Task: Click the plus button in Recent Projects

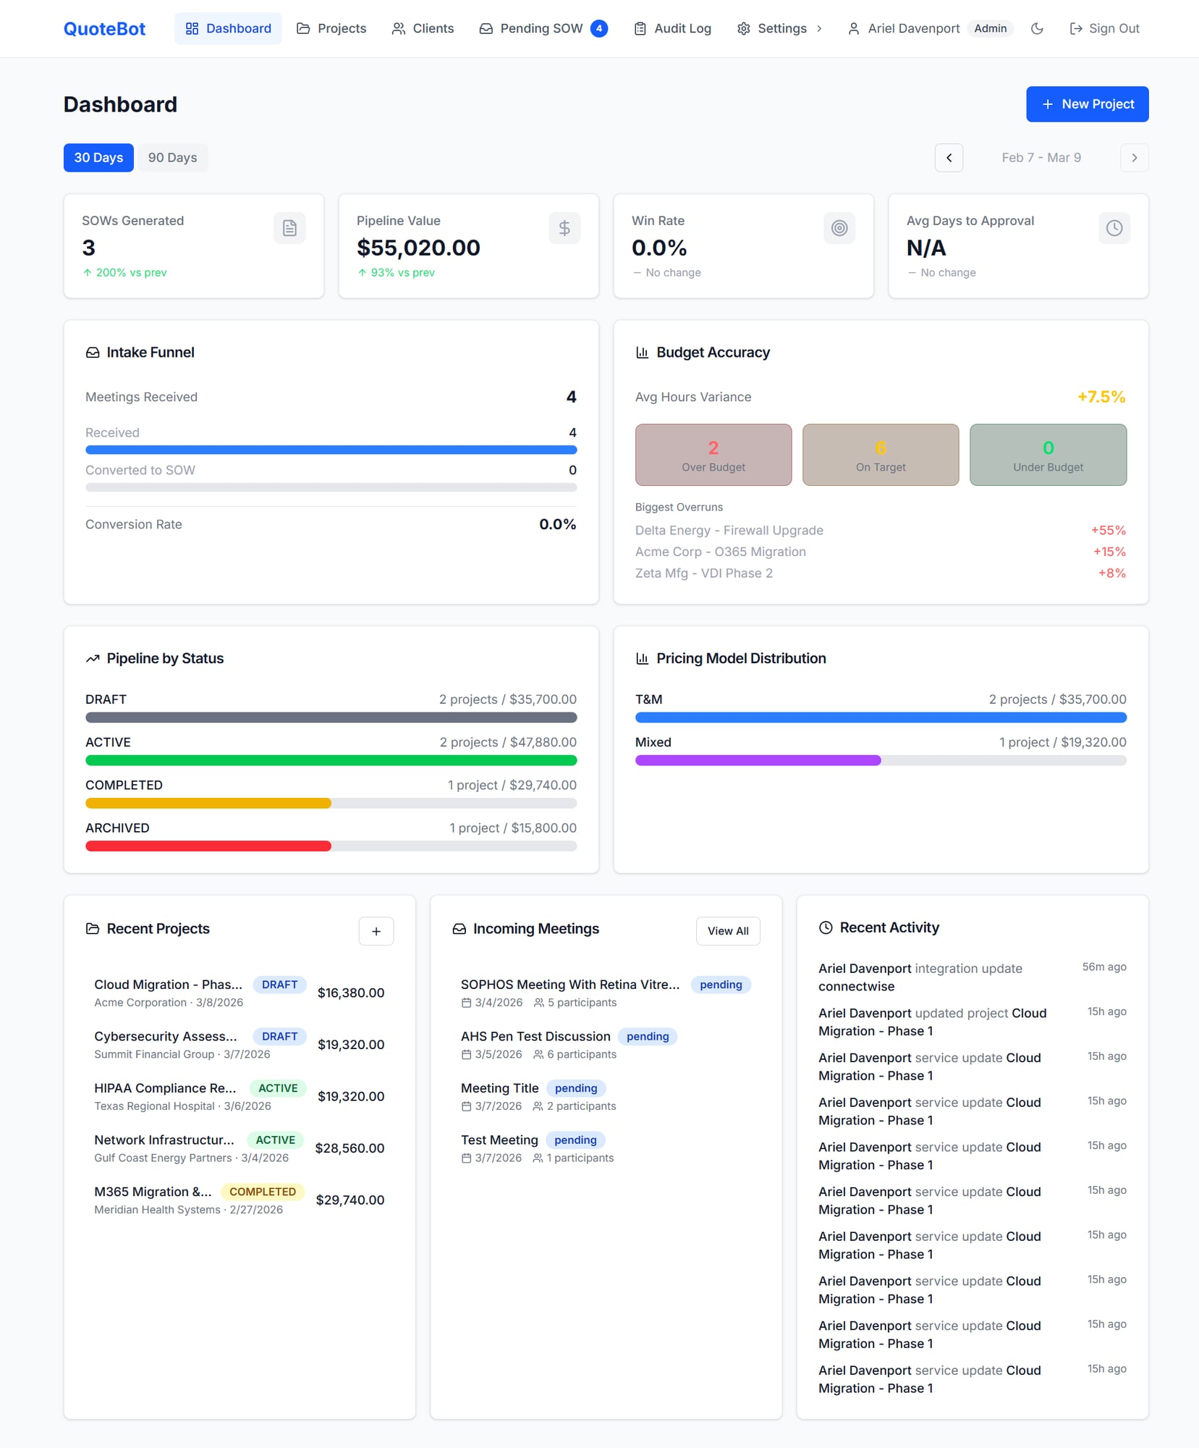Action: click(376, 931)
